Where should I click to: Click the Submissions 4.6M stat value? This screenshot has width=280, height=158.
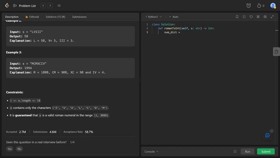click(x=53, y=132)
